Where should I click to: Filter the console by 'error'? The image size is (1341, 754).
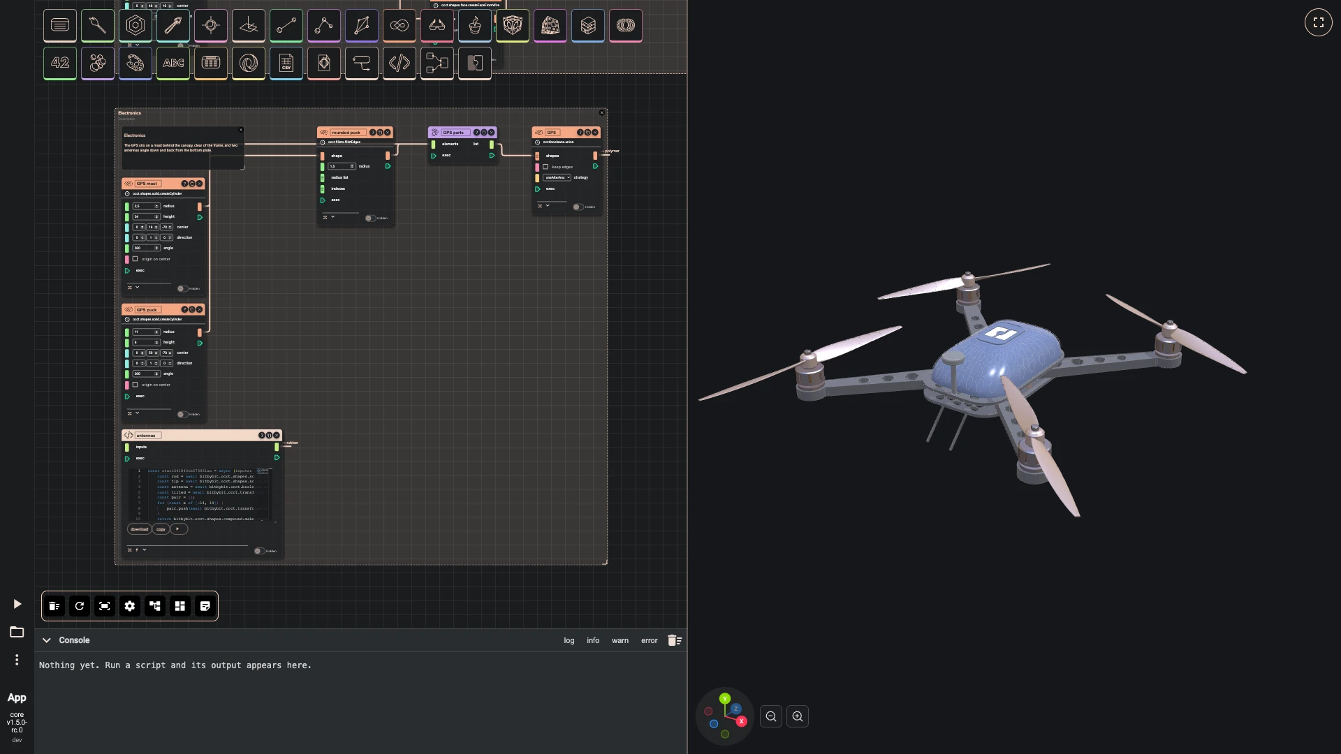pos(650,640)
